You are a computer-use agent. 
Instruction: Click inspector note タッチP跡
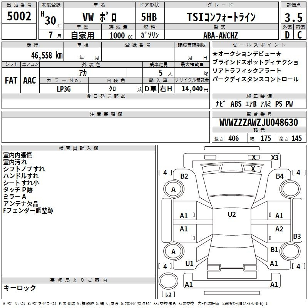tap(18, 190)
